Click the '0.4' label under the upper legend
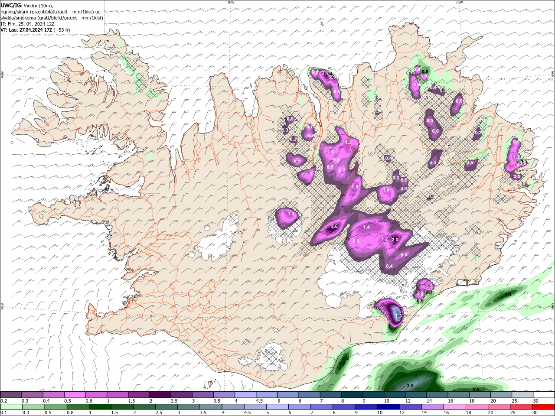555x416 pixels. click(x=46, y=401)
